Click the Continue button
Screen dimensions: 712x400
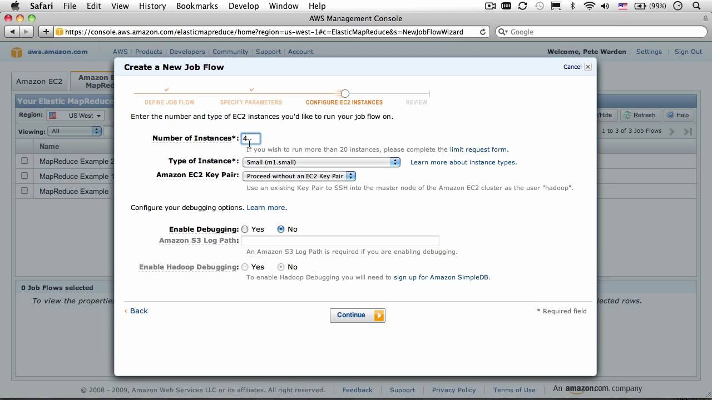point(357,315)
